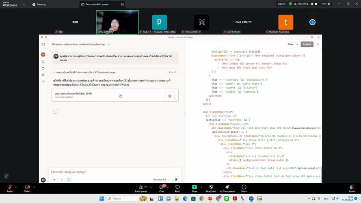This screenshot has width=361, height=203.
Task: Start a new chat in Claude sidebar
Action: 43,54
